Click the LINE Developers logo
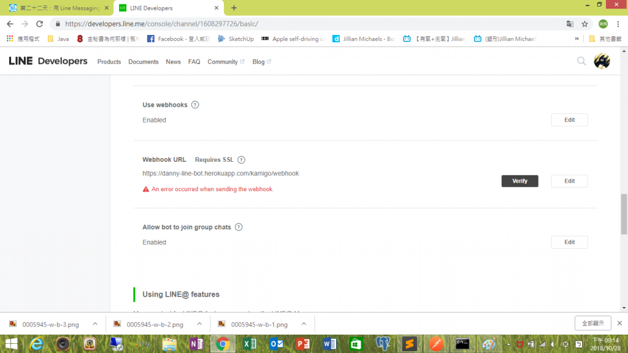This screenshot has height=353, width=628. click(48, 61)
